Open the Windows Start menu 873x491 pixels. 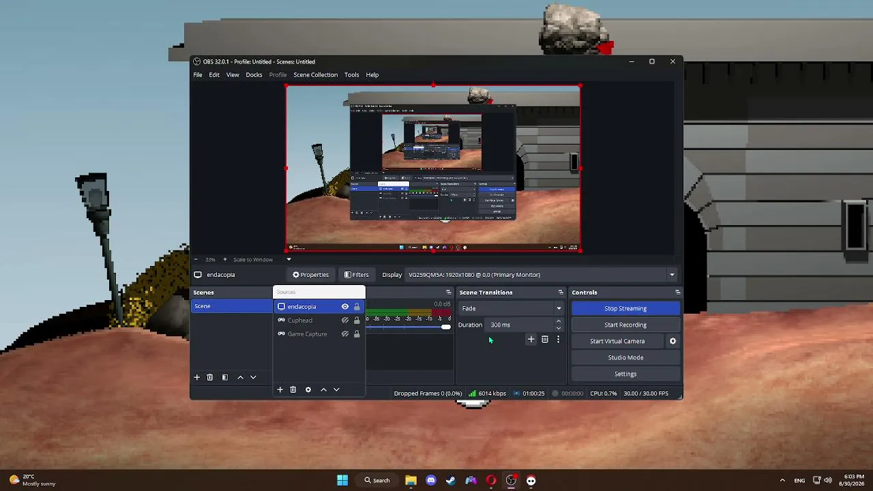(x=342, y=481)
